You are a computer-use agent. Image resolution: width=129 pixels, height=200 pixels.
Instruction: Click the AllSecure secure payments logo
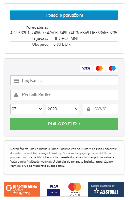(106, 189)
